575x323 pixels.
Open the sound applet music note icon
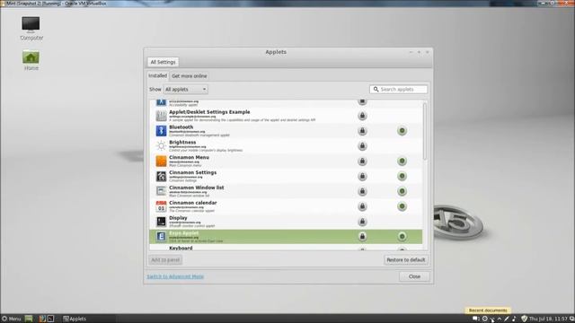click(514, 319)
